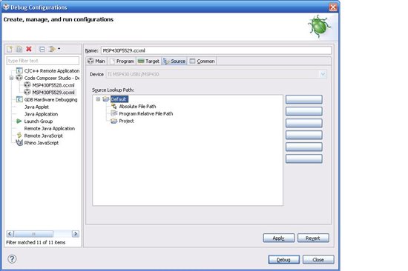The width and height of the screenshot is (408, 271).
Task: Select 'Launch Group' in the tree
Action: (x=39, y=121)
